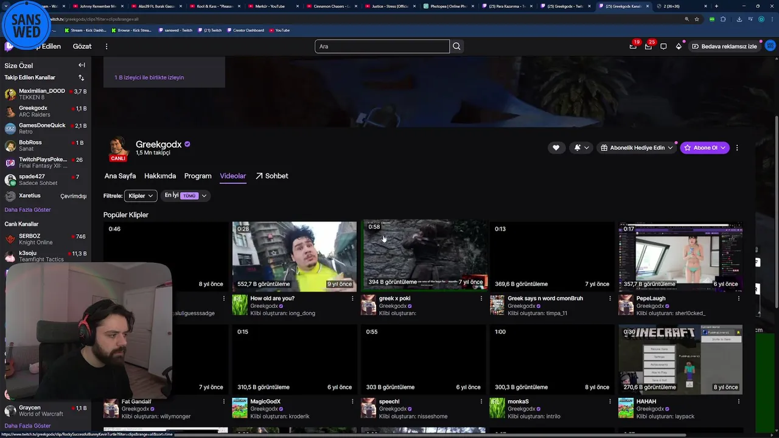
Task: Play the PepeLaugh clip thumbnail
Action: click(x=680, y=256)
